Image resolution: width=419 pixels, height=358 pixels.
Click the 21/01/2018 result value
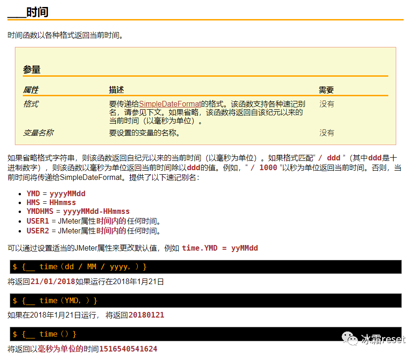click(53, 281)
